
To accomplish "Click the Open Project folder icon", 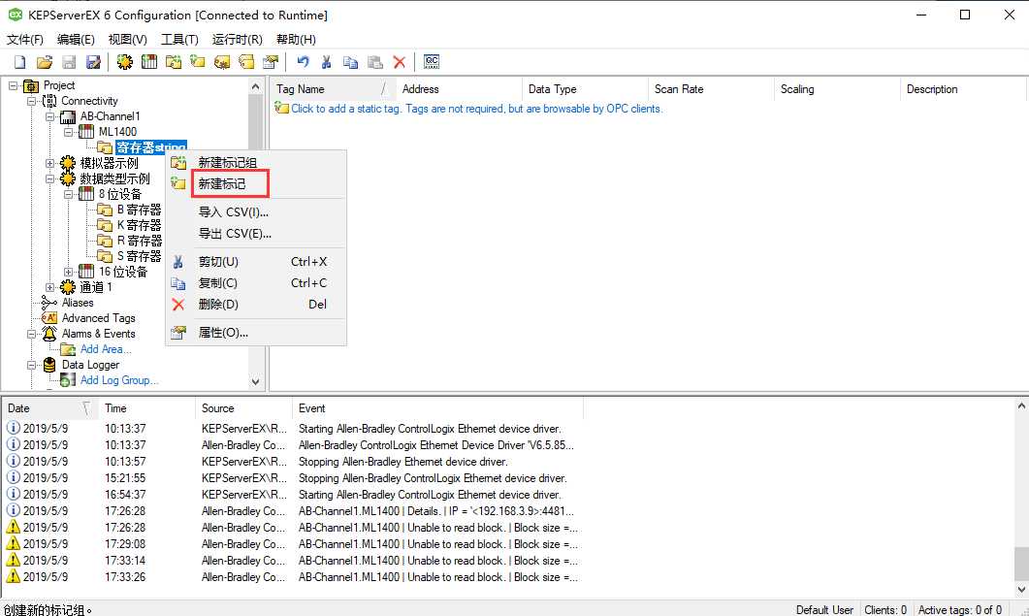I will 44,62.
